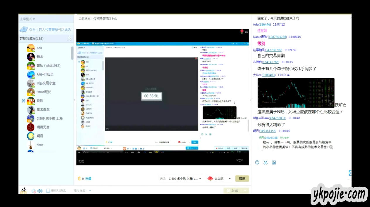Click the speaker volume icon
The width and height of the screenshot is (370, 207).
tap(40, 191)
